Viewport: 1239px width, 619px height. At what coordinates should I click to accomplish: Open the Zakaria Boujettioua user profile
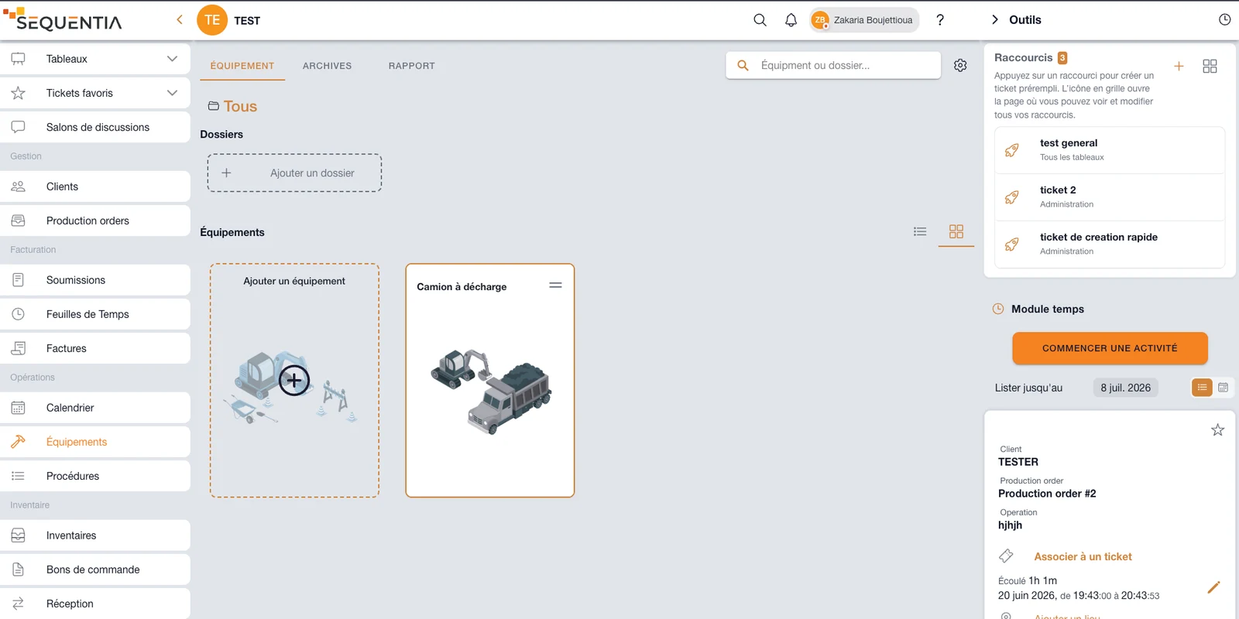(x=864, y=20)
